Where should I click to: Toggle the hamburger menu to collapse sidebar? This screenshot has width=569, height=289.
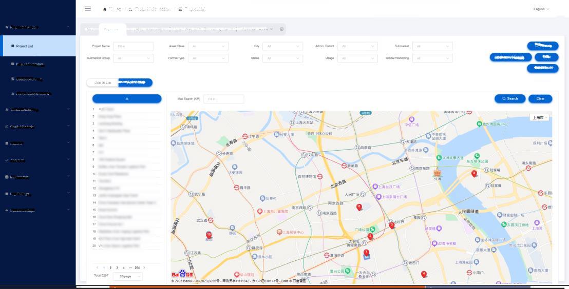88,9
